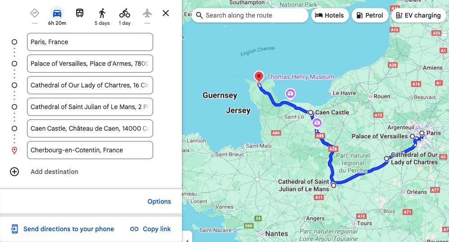Open the Hotels filter chip
The image size is (449, 242).
pos(330,15)
